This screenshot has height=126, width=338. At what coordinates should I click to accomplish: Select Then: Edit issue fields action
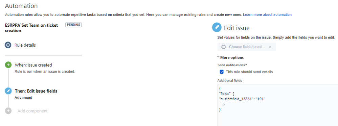[x=36, y=91]
